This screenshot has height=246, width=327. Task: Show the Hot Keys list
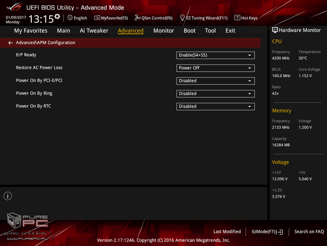[246, 18]
